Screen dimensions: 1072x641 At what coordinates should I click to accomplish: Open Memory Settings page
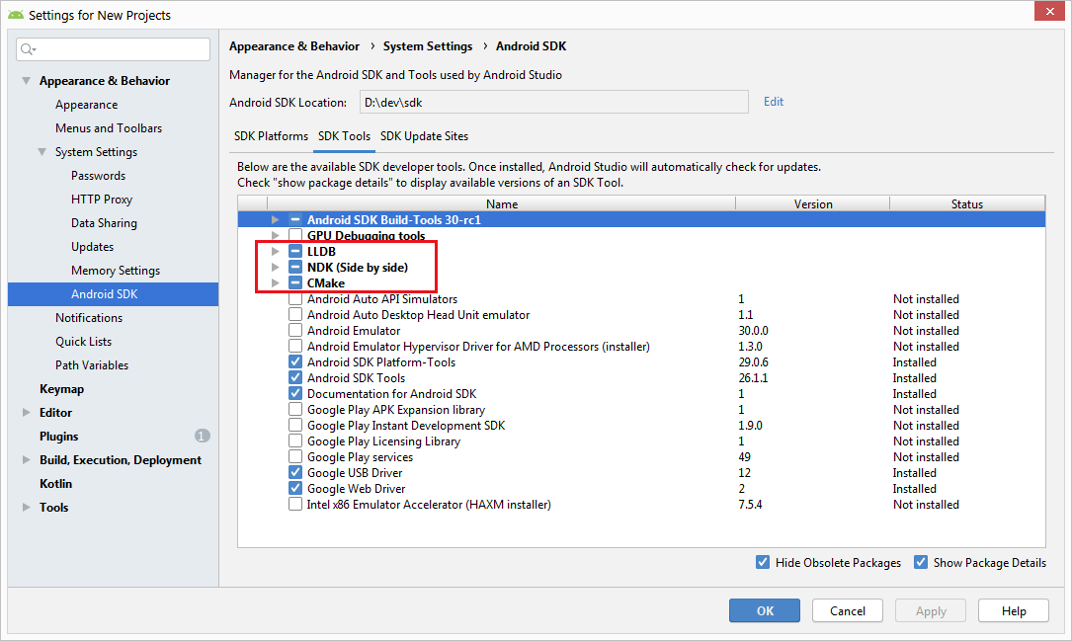(116, 271)
